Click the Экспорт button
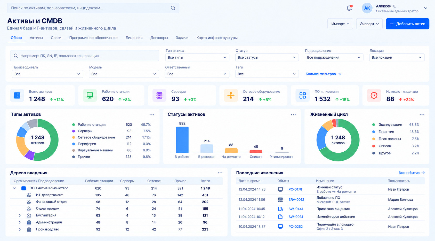The height and width of the screenshot is (241, 435). point(369,24)
